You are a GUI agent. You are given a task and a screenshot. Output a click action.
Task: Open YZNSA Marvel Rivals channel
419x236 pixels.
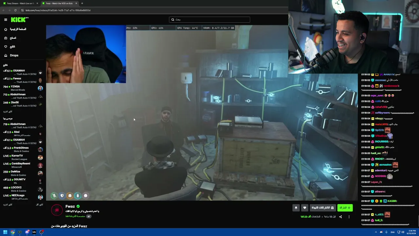tap(23, 88)
